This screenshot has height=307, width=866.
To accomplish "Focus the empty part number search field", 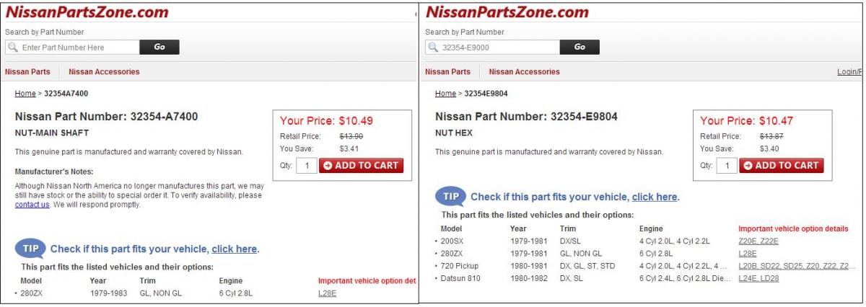I will click(x=72, y=48).
